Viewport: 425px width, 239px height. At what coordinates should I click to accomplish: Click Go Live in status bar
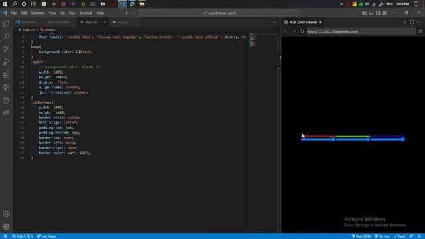382,236
